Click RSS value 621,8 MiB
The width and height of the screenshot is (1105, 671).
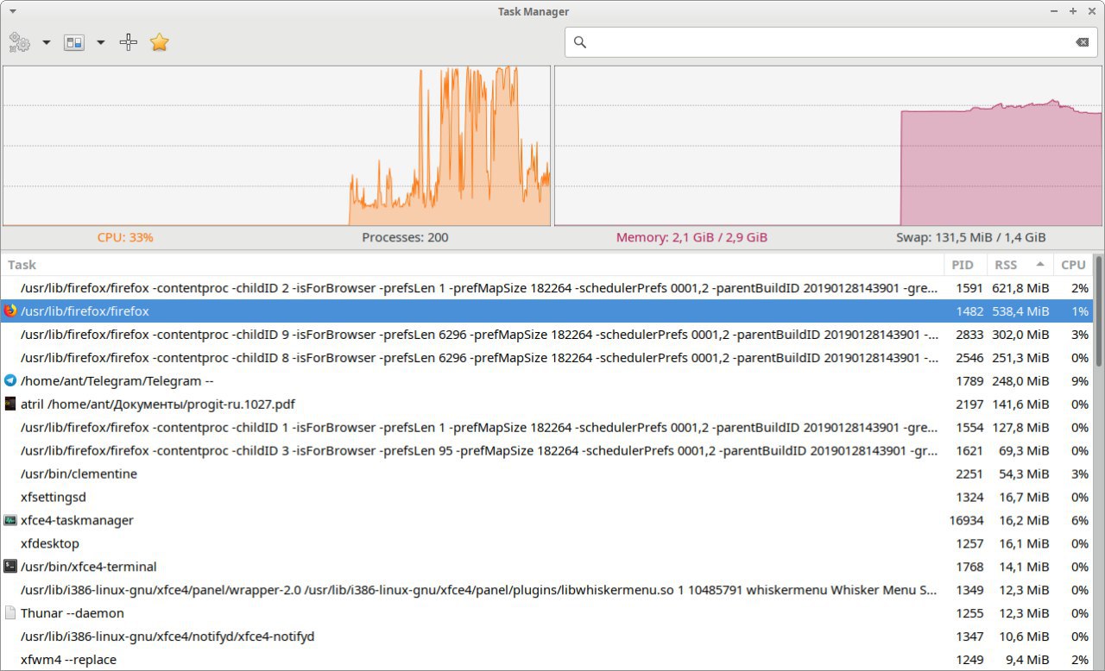pos(1020,287)
